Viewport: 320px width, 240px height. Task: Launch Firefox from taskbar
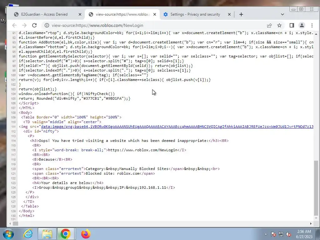click(x=86, y=234)
